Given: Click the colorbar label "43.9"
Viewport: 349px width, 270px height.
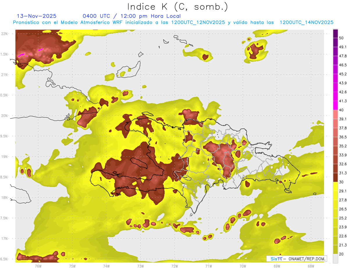Looking at the screenshot, I should (x=343, y=83).
